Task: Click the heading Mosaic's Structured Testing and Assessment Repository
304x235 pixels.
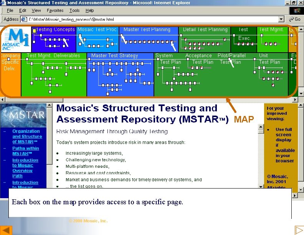Action: click(x=142, y=114)
